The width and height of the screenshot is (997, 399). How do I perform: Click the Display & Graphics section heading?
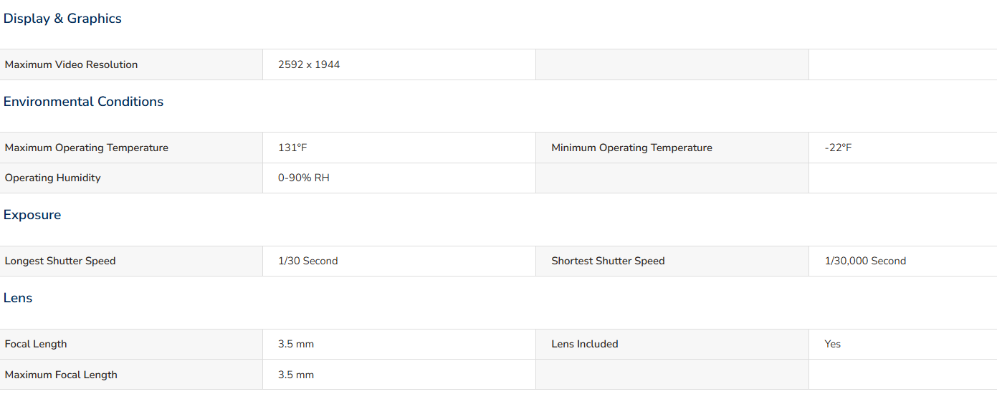click(62, 19)
